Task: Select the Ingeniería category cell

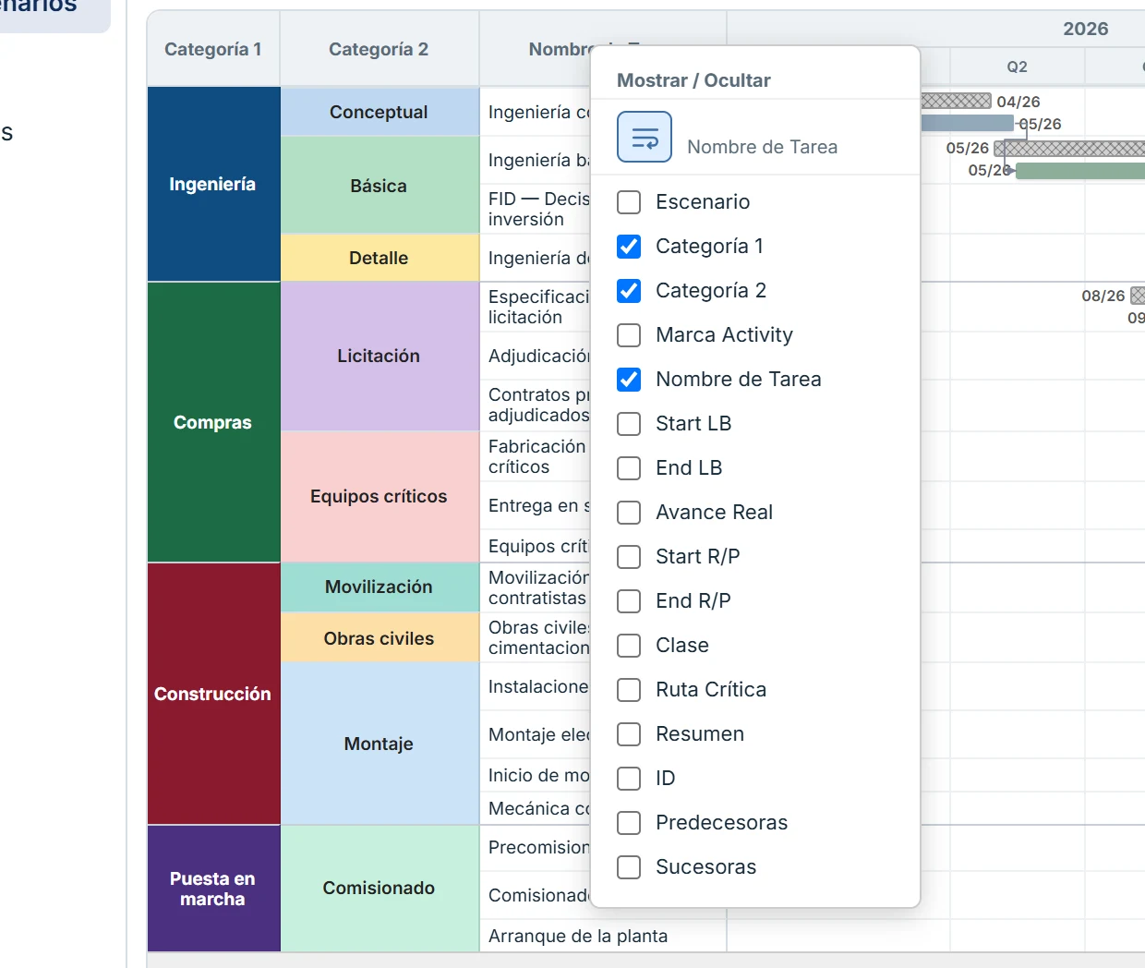Action: tap(213, 185)
